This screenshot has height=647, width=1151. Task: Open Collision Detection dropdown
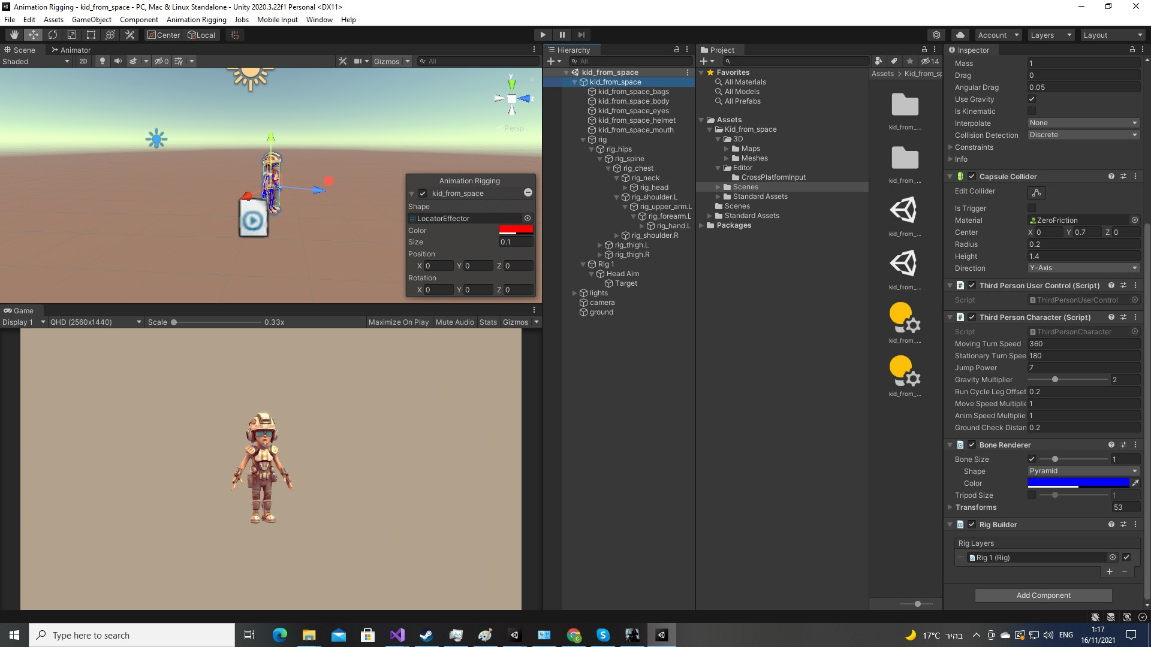click(x=1083, y=135)
